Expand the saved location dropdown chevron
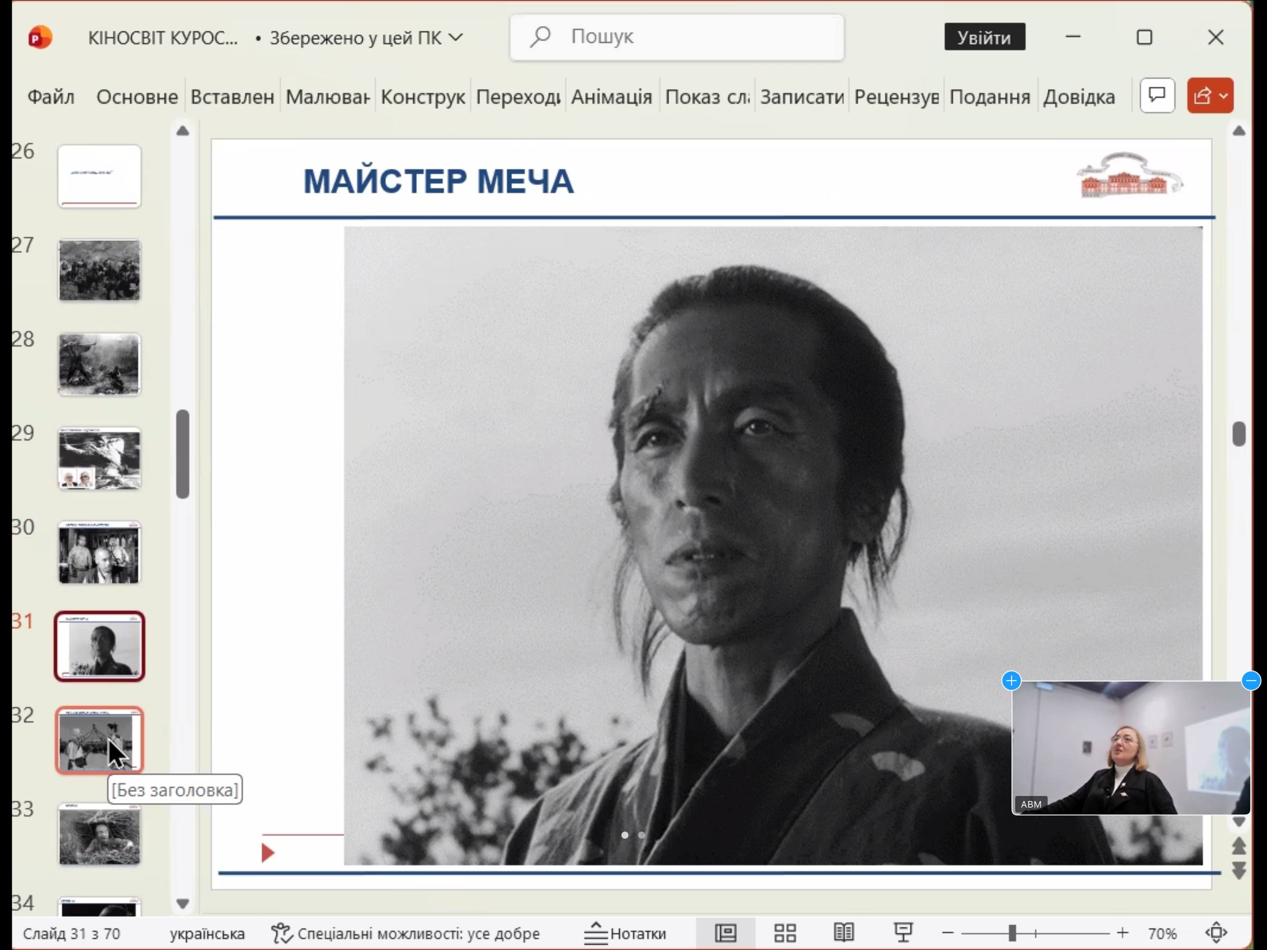Image resolution: width=1267 pixels, height=950 pixels. pos(456,38)
